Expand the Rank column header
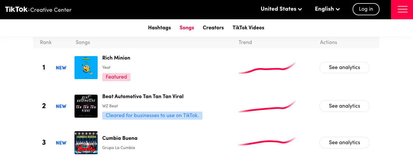 tap(46, 42)
